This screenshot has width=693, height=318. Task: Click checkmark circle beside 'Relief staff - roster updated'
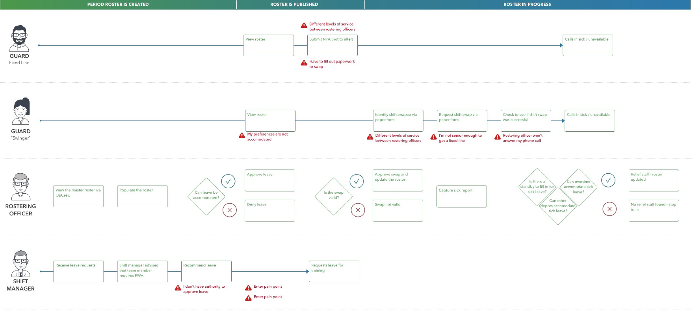point(608,180)
